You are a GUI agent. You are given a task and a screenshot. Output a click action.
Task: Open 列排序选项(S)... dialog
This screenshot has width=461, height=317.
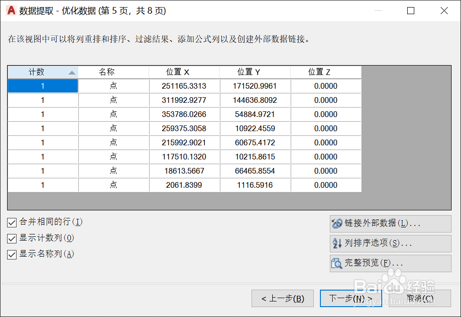[390, 243]
